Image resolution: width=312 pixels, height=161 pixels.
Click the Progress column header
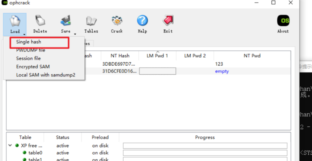(205, 137)
